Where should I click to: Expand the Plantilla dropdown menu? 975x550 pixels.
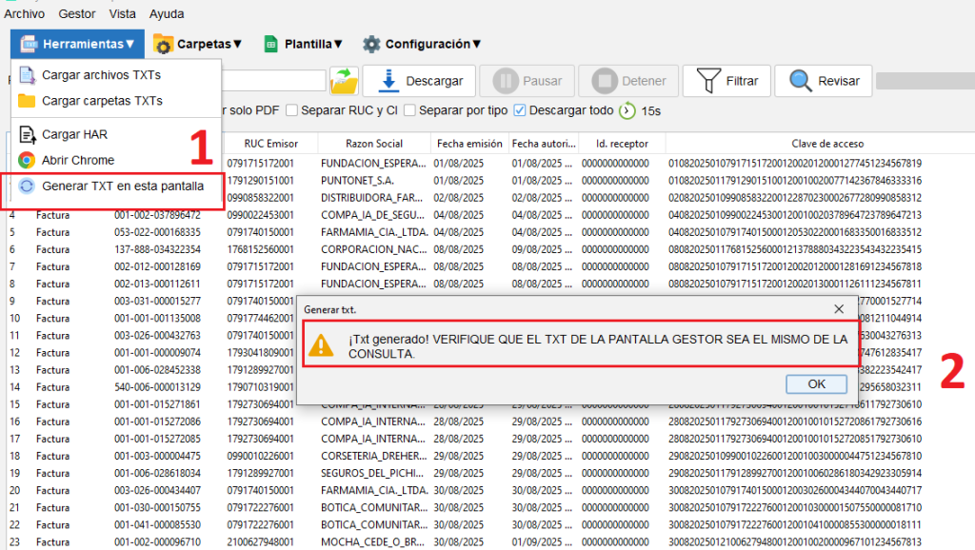click(x=304, y=44)
